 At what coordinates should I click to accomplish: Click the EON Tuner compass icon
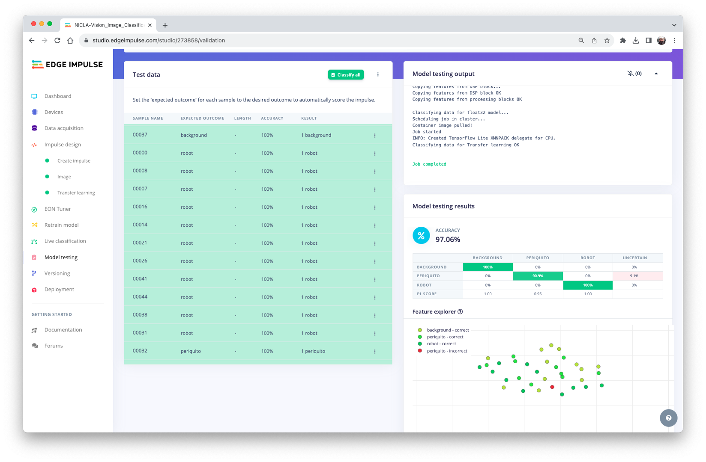pyautogui.click(x=34, y=209)
